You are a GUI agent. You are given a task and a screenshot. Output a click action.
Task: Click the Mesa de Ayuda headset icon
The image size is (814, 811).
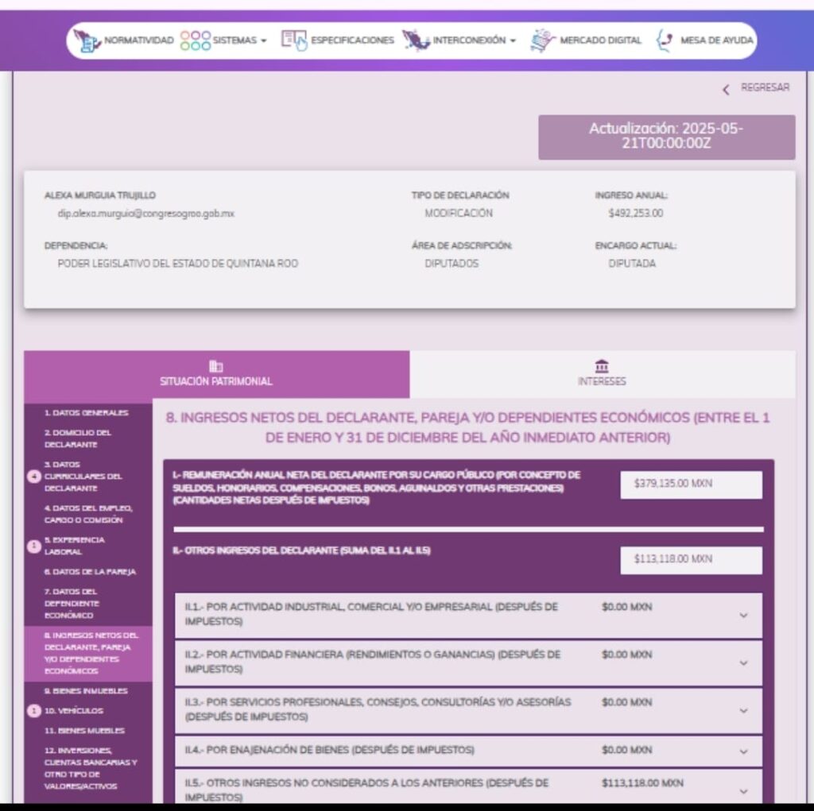[x=664, y=40]
